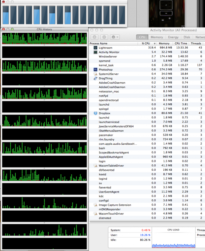Select the WindowServer process row

147,56
